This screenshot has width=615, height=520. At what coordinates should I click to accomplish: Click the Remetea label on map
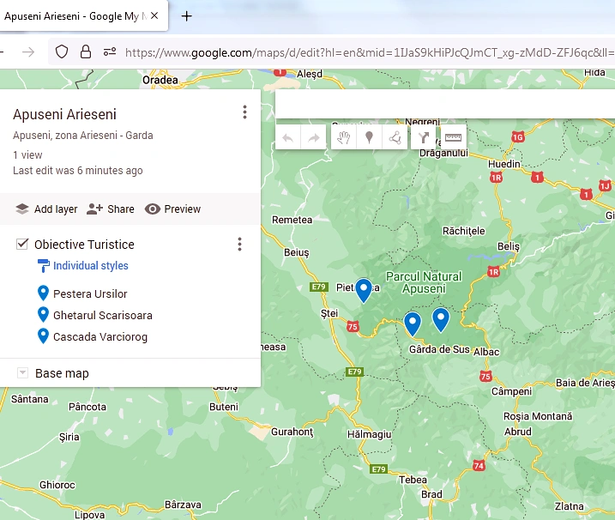click(x=292, y=220)
